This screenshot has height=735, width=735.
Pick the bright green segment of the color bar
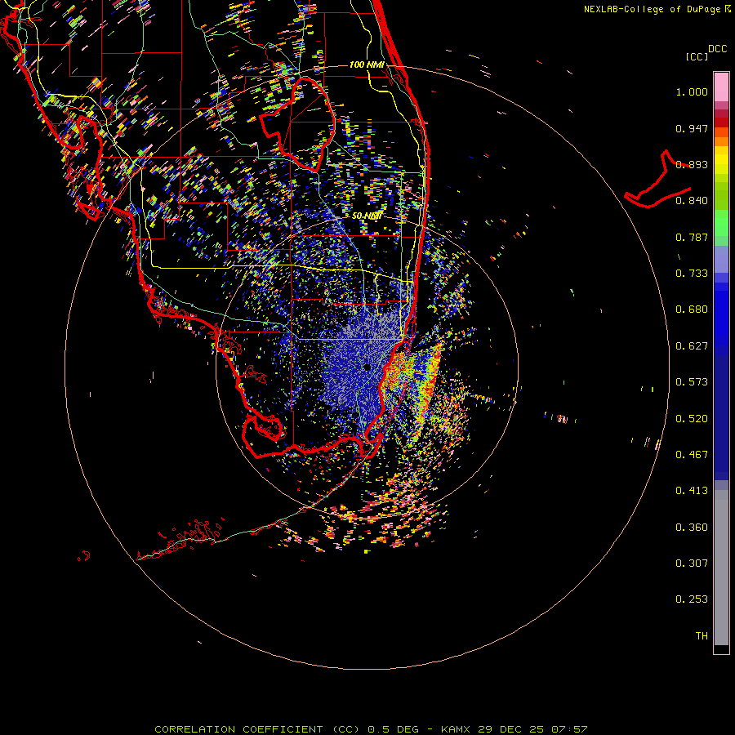[721, 223]
